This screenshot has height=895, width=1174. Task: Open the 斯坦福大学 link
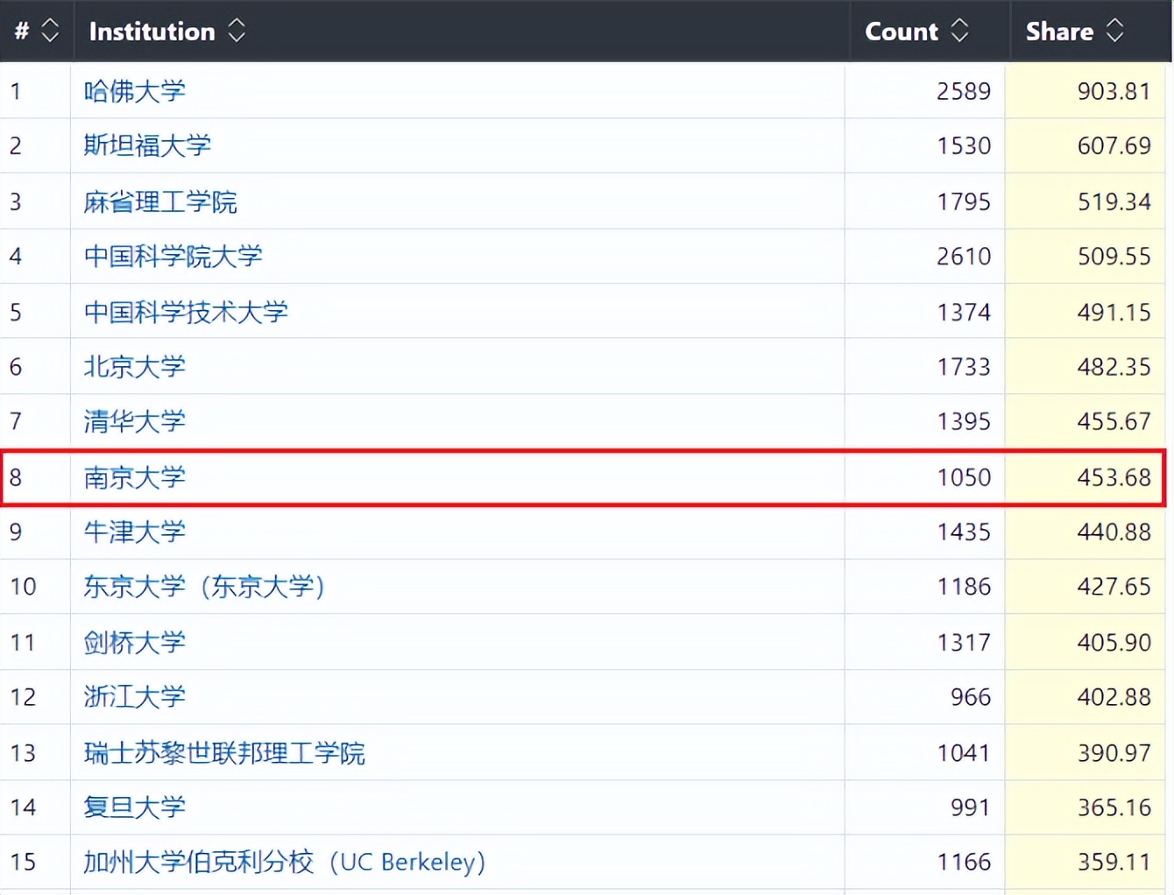147,145
